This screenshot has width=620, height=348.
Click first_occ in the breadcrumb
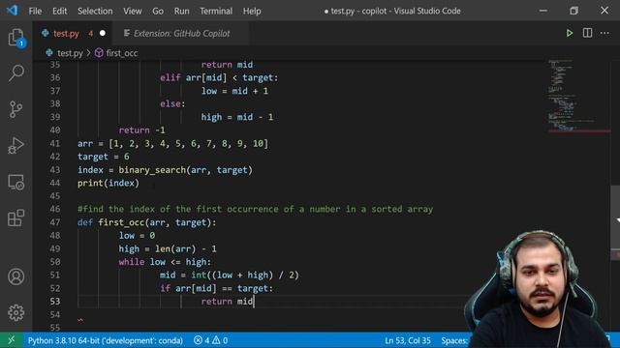pos(122,53)
